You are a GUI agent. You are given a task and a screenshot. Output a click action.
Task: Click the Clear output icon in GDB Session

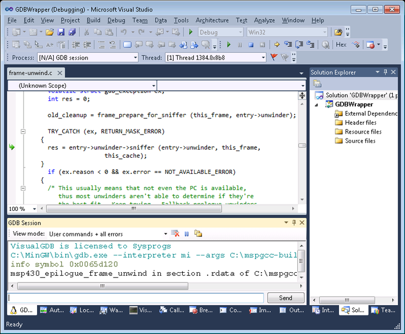[175, 234]
